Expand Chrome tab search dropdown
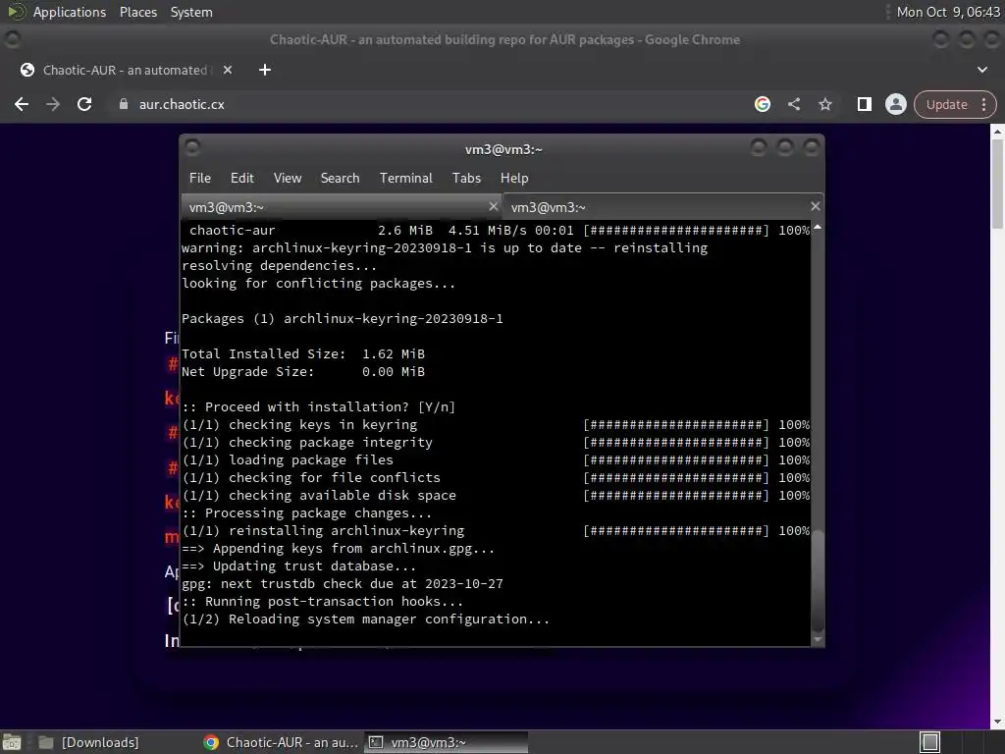Image resolution: width=1005 pixels, height=754 pixels. click(x=981, y=70)
